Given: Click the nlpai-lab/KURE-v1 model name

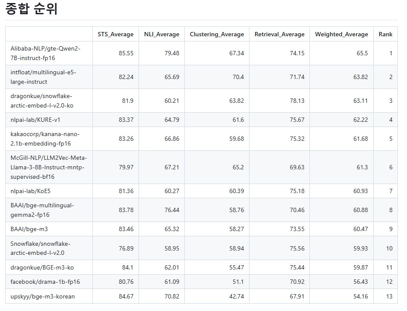Looking at the screenshot, I should (35, 120).
